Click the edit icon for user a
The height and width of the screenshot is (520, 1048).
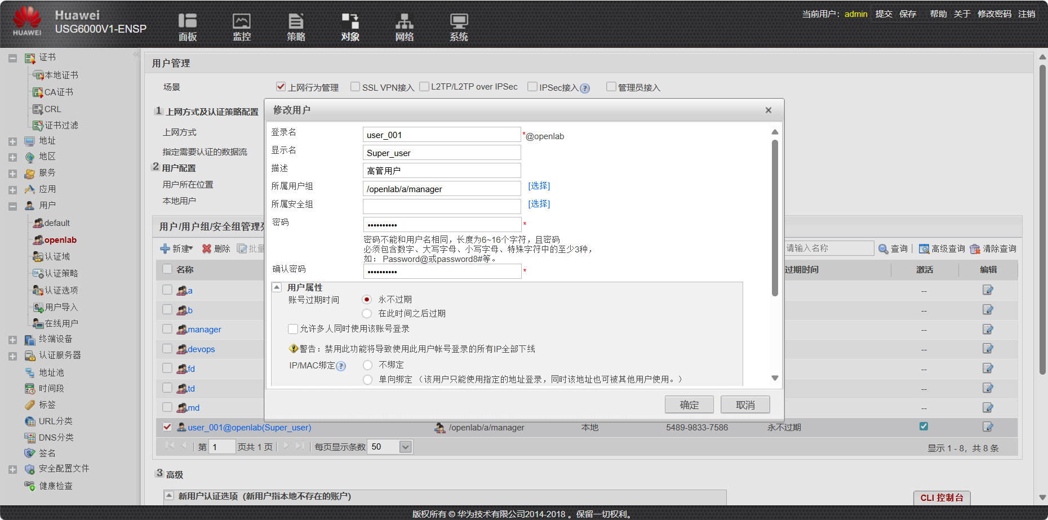click(x=988, y=290)
